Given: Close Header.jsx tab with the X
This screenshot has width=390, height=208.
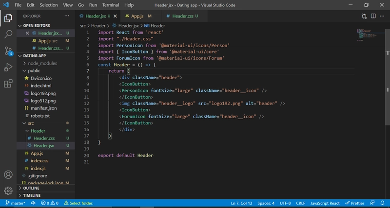Looking at the screenshot, I should (115, 16).
